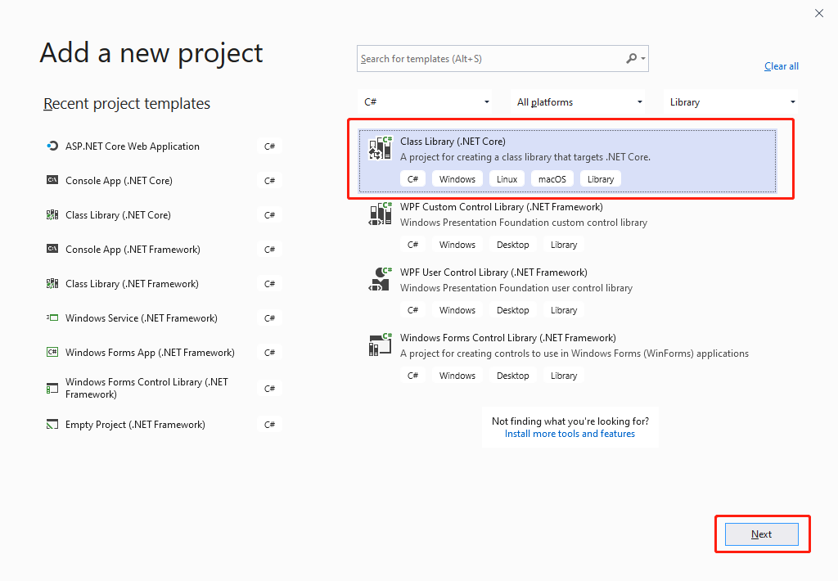Click the Windows tag on Class Library (.NET Core)
The image size is (838, 581).
[x=457, y=179]
